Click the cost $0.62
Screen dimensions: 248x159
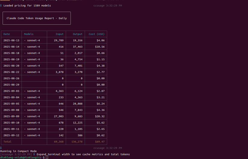click(x=101, y=136)
